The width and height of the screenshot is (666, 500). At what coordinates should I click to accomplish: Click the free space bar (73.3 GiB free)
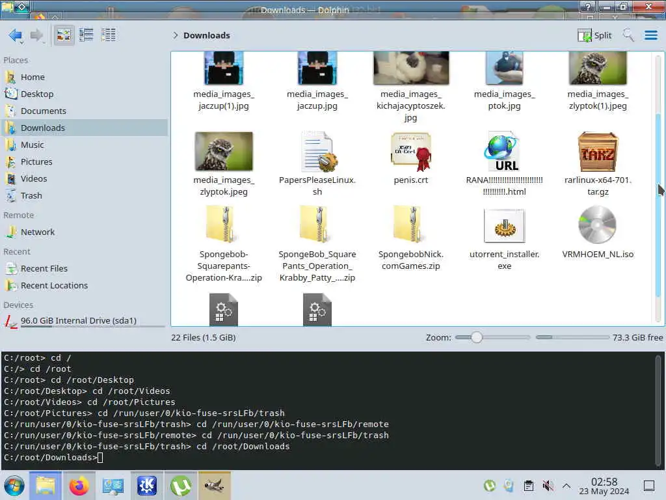point(572,337)
